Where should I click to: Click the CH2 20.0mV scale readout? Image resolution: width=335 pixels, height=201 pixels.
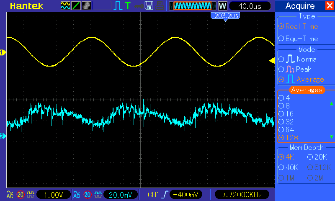click(x=121, y=195)
